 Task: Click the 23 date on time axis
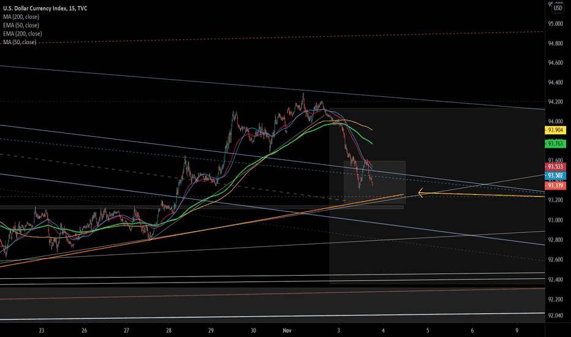click(x=42, y=330)
